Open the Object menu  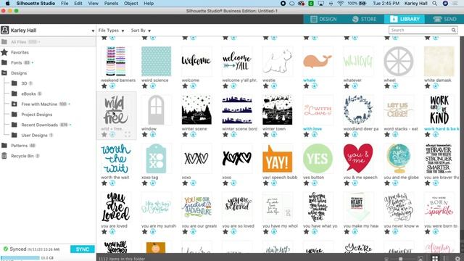(x=130, y=3)
